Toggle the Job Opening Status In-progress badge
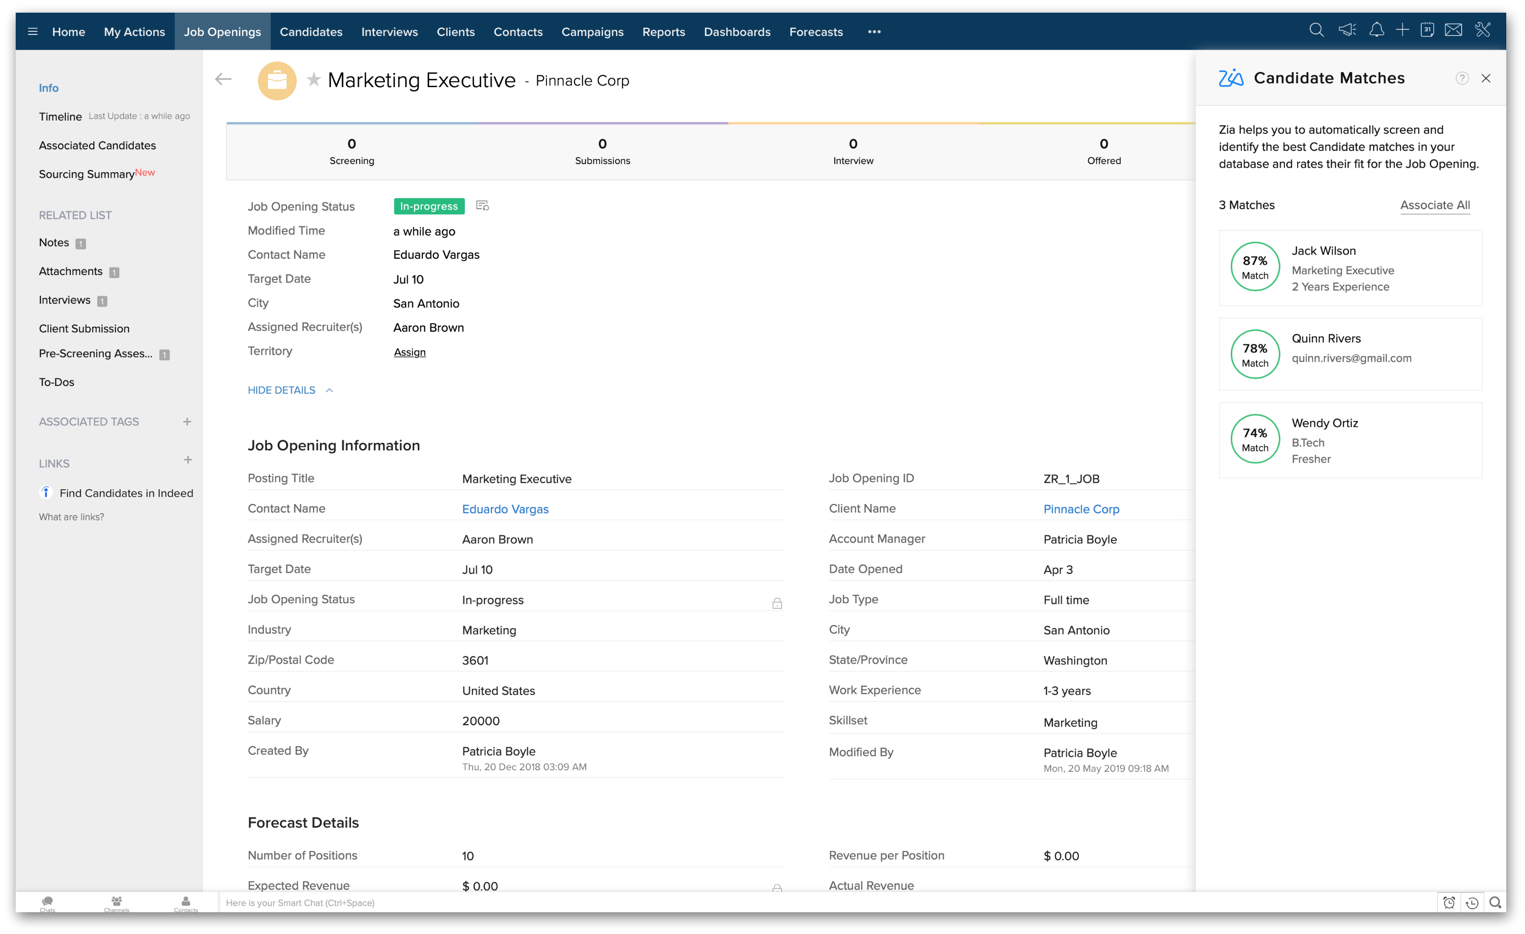 [x=428, y=206]
